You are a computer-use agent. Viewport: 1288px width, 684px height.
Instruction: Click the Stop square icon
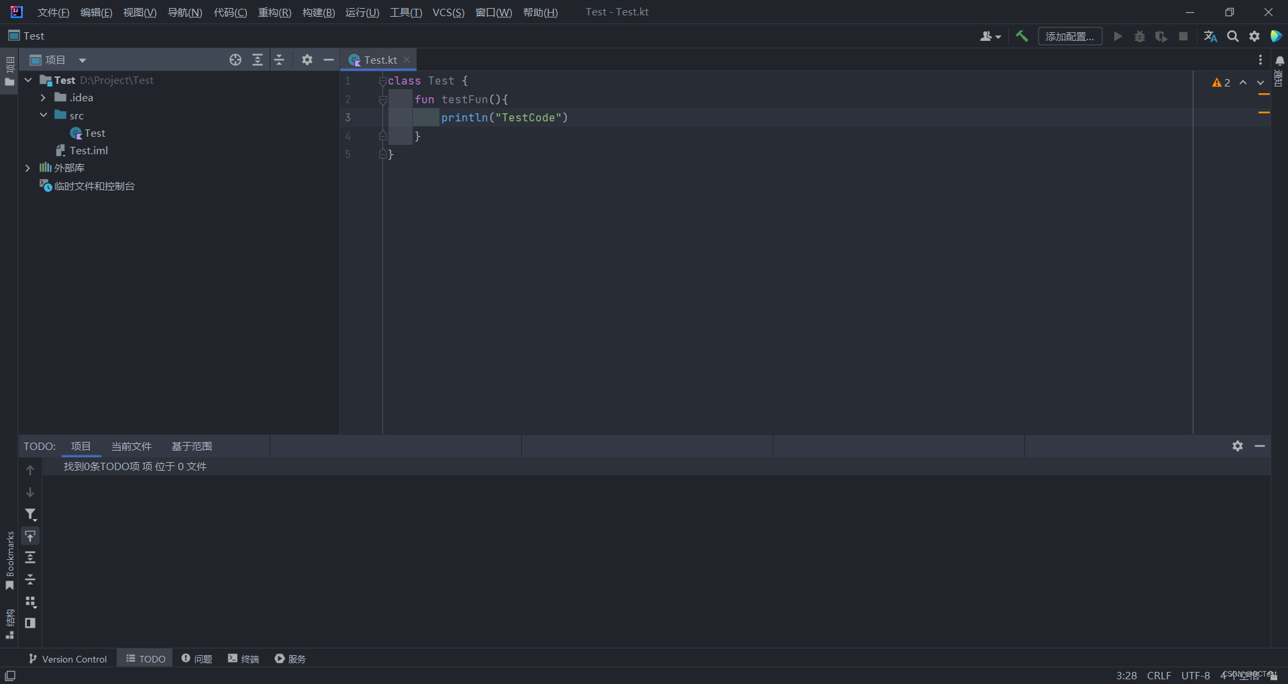point(1183,36)
